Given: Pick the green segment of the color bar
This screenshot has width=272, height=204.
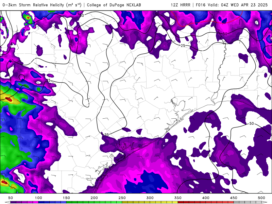Looking at the screenshot, I should coord(94,202).
